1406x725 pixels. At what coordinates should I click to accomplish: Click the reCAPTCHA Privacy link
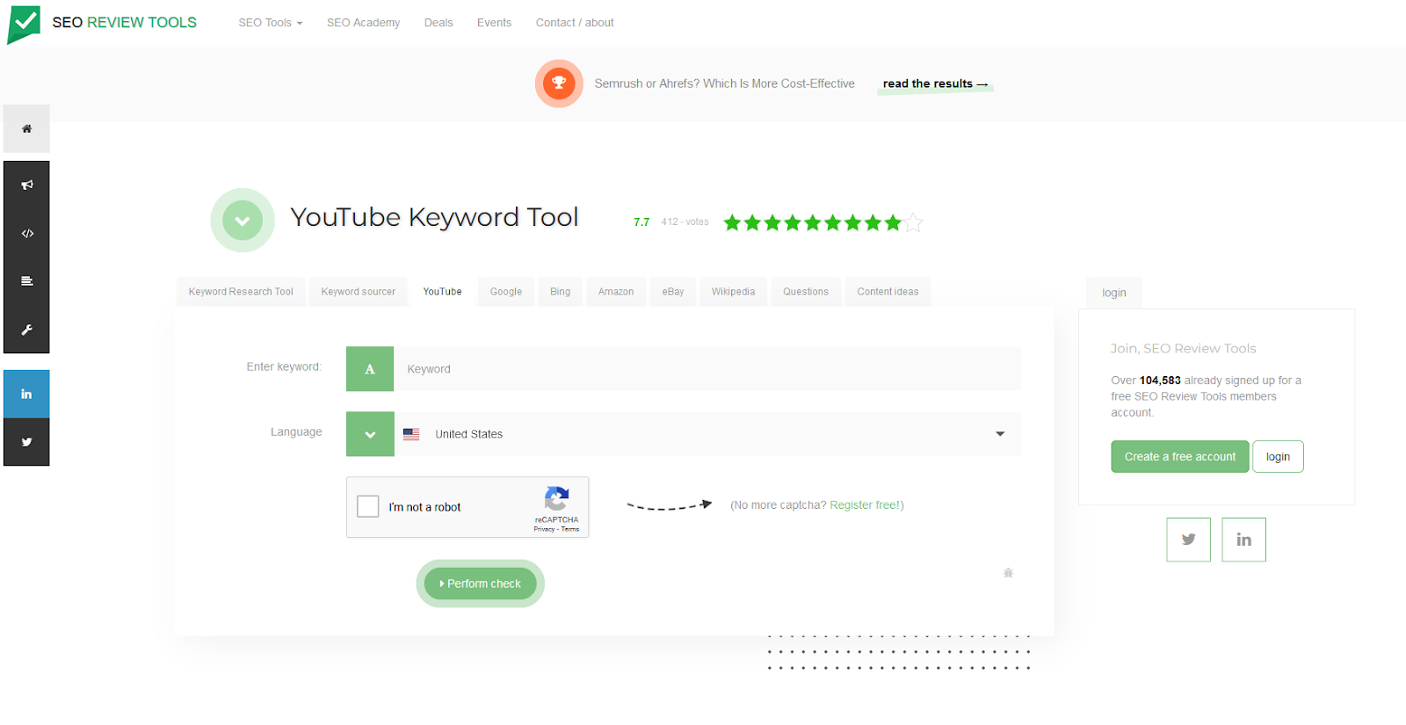tap(544, 529)
